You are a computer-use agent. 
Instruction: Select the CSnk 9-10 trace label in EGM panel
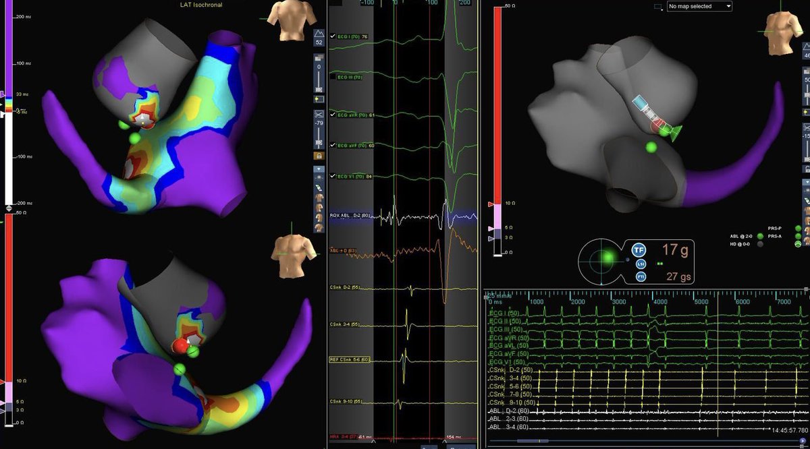[x=346, y=402]
